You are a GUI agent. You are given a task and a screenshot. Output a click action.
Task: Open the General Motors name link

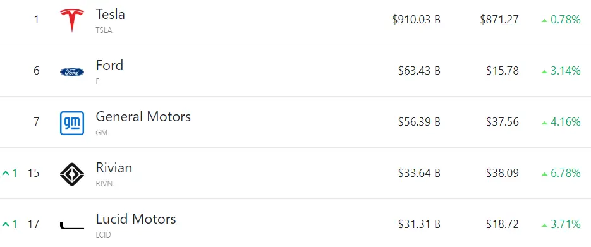coord(143,117)
